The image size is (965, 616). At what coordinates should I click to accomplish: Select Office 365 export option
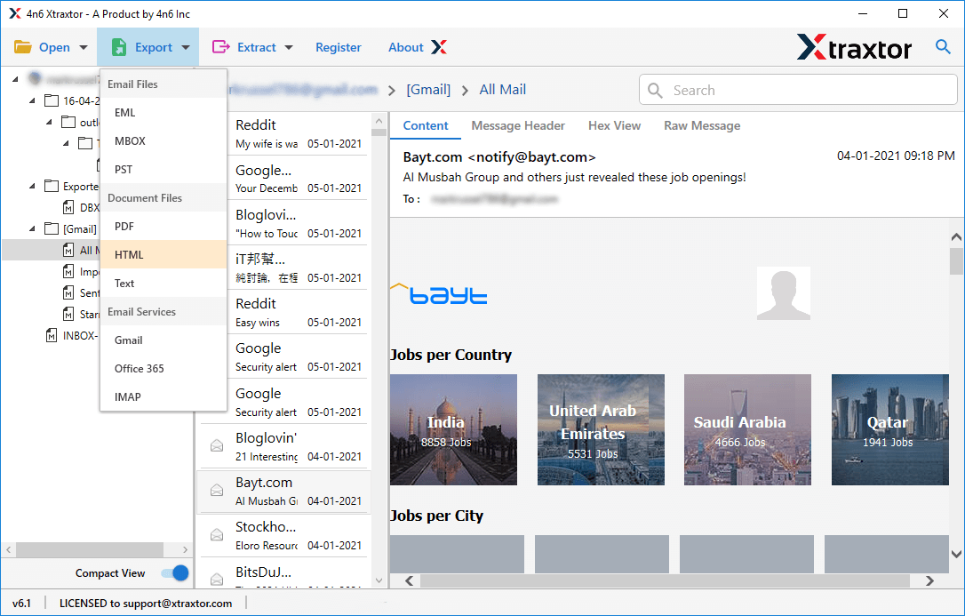(163, 369)
